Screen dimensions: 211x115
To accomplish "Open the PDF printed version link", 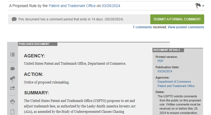I will click(x=160, y=61).
